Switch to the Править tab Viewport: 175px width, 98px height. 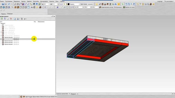point(3,14)
